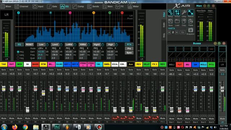Select the YUT bus label
The image size is (231, 130).
[x=179, y=65]
